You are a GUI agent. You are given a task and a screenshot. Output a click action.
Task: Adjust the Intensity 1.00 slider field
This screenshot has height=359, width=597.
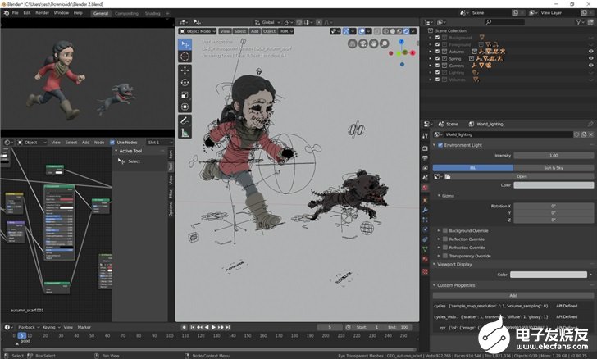point(554,156)
